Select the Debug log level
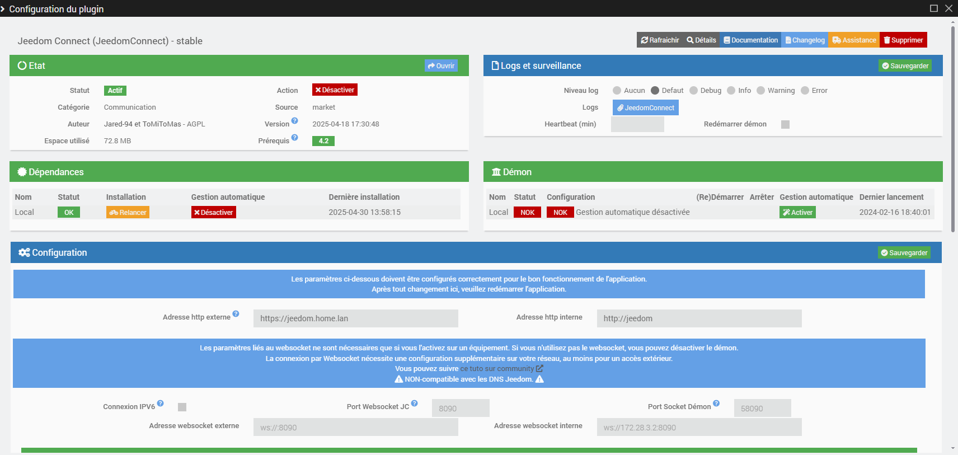The height and width of the screenshot is (455, 958). coord(693,91)
